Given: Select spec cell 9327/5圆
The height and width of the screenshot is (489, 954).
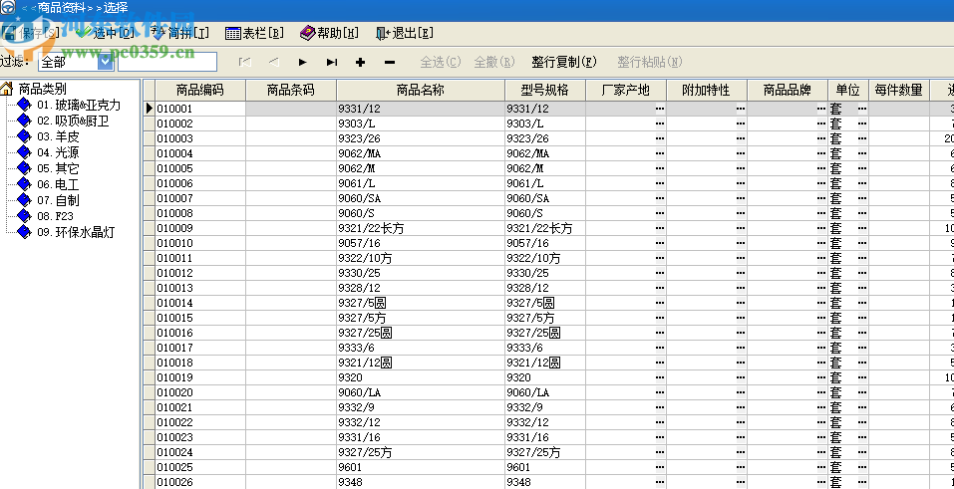Looking at the screenshot, I should pos(545,303).
